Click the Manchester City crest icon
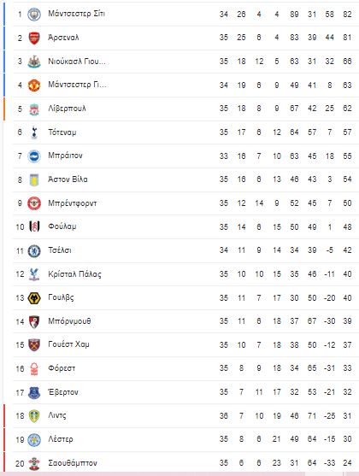359x476 pixels. pos(34,15)
